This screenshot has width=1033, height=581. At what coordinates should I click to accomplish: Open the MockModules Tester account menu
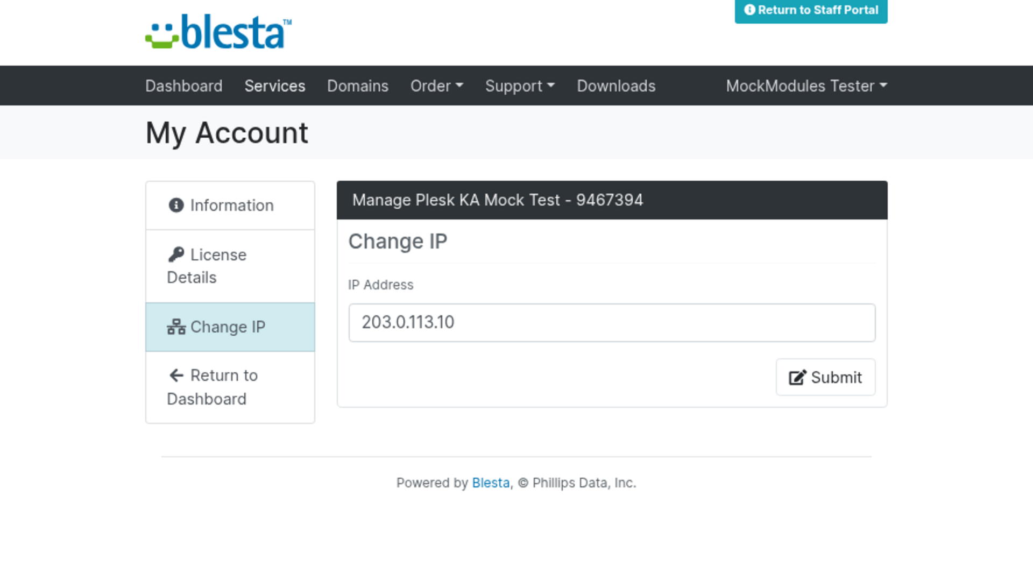(806, 86)
